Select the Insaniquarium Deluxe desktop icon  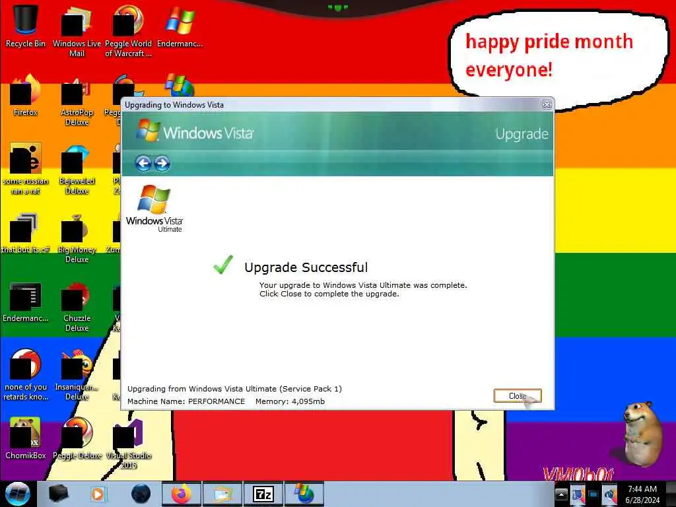tap(77, 375)
